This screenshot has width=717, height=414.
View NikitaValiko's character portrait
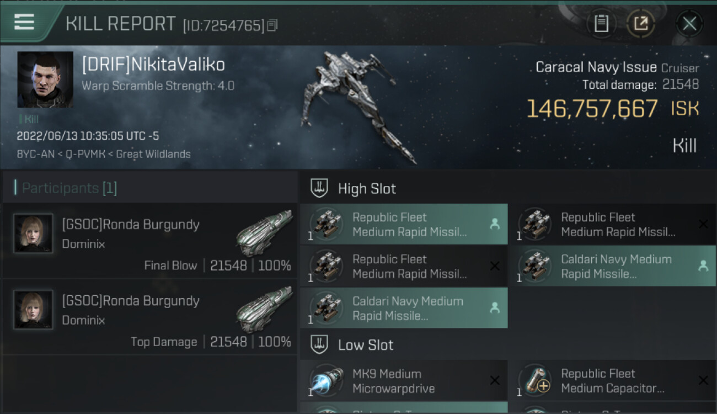pos(45,79)
